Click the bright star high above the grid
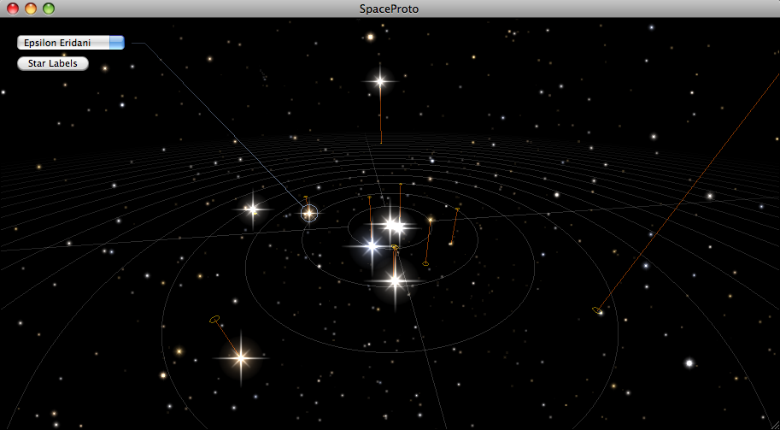Screen dimensions: 780x430 click(x=380, y=81)
